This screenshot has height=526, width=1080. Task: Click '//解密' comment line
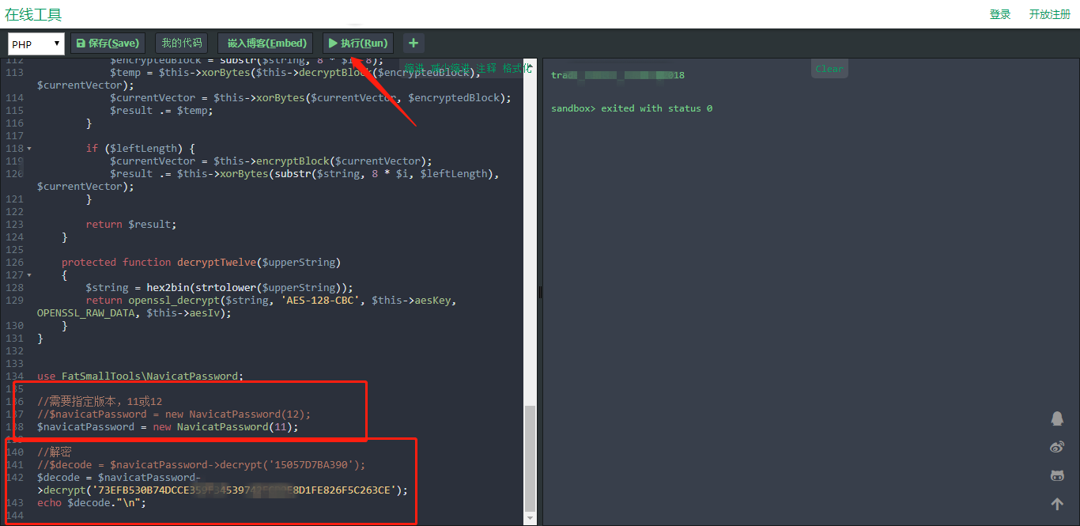point(55,452)
